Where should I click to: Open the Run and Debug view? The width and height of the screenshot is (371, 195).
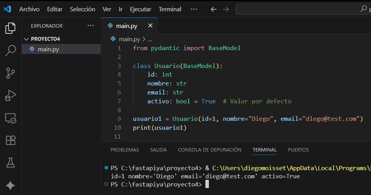[x=11, y=96]
